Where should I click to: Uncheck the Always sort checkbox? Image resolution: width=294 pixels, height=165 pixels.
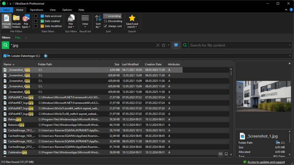point(105,26)
